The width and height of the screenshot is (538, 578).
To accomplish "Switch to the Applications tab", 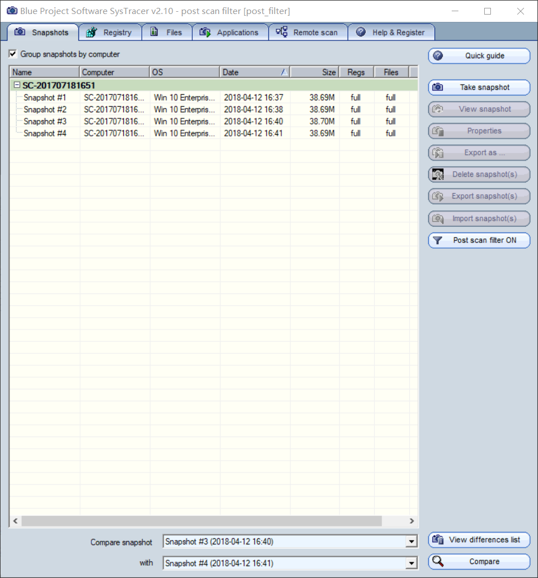I will (230, 32).
